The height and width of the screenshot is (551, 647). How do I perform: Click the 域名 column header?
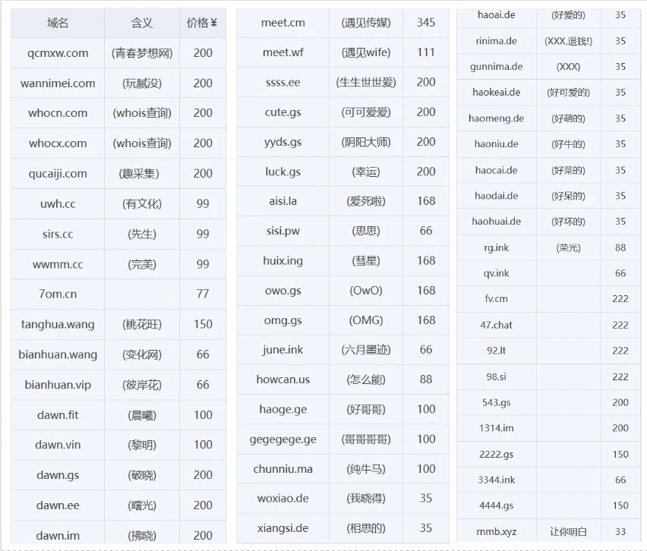tap(58, 23)
